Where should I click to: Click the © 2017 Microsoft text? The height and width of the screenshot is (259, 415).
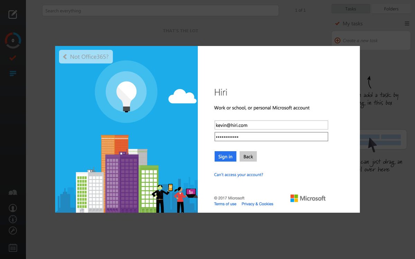229,198
